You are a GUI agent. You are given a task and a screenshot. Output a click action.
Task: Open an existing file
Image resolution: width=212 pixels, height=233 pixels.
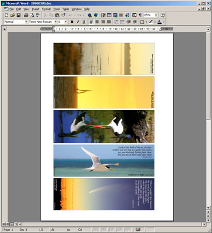[x=12, y=15]
